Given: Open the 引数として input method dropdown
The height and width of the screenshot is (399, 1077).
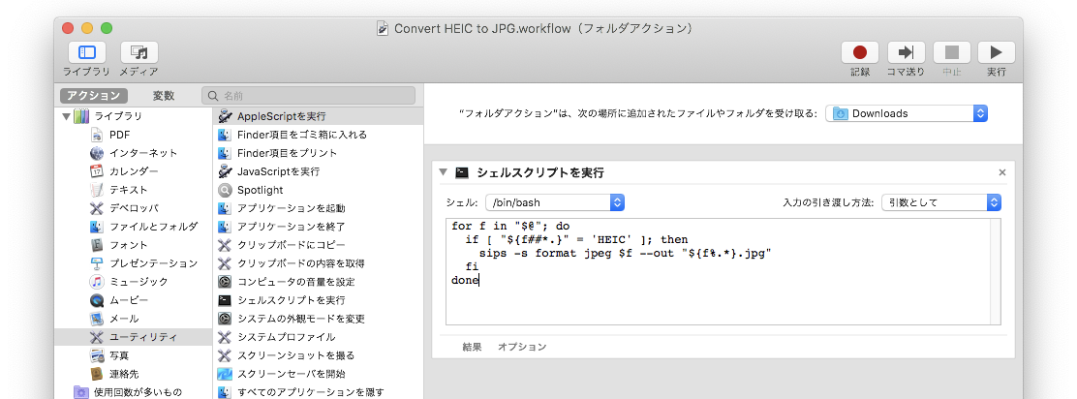Looking at the screenshot, I should (x=941, y=202).
